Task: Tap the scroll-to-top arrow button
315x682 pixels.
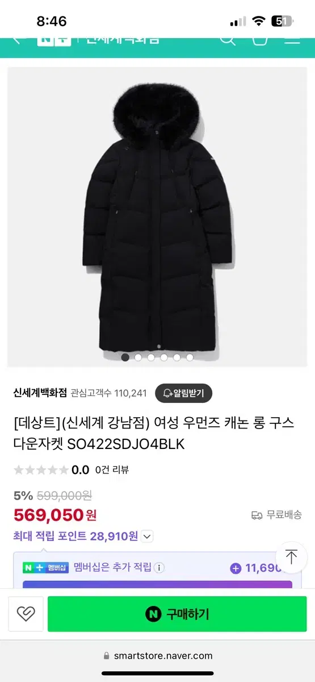Action: (x=291, y=556)
